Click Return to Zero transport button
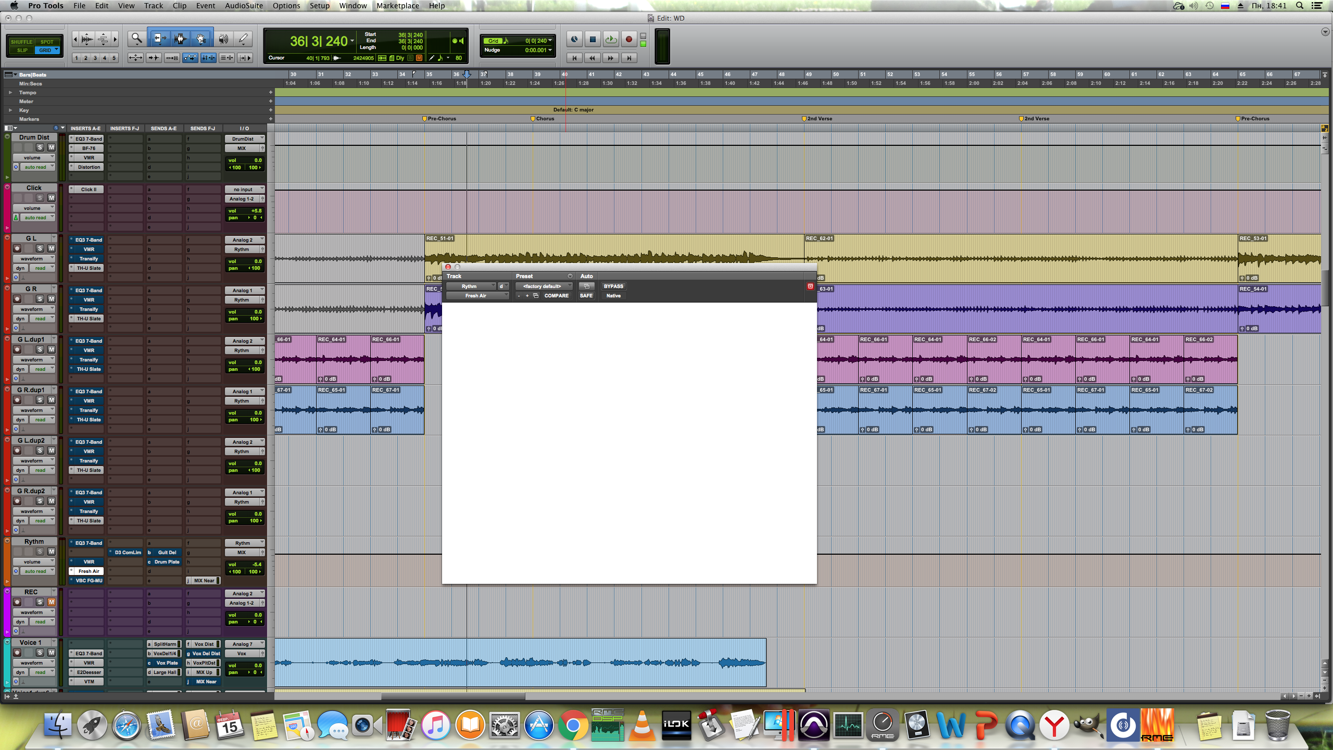 [574, 58]
